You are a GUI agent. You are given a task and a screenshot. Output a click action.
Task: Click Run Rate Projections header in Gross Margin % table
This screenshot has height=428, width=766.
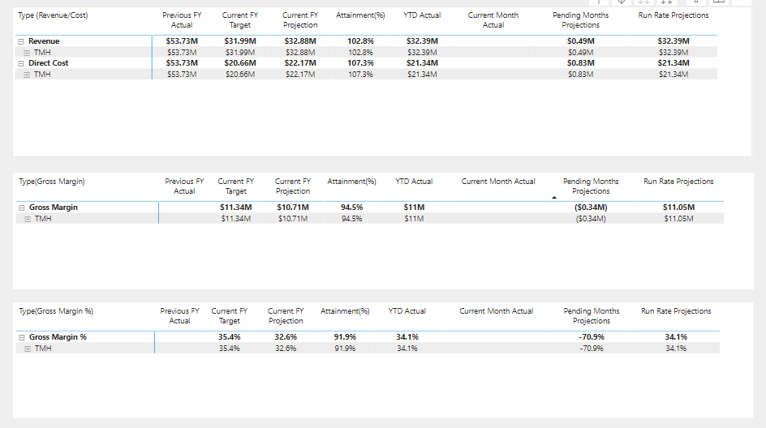click(676, 311)
